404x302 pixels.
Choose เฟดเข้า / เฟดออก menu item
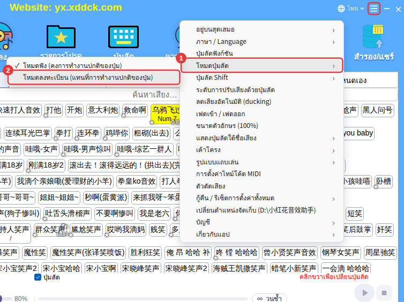[x=261, y=114]
